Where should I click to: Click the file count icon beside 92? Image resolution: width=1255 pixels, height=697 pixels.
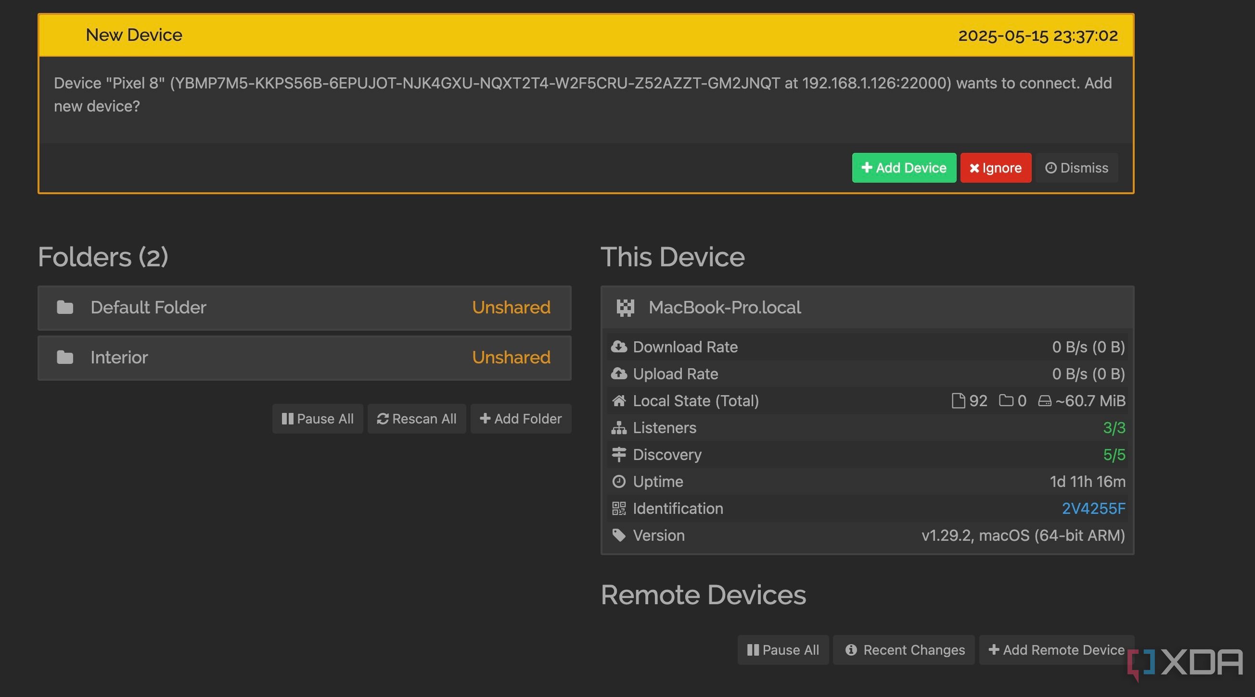(x=958, y=400)
